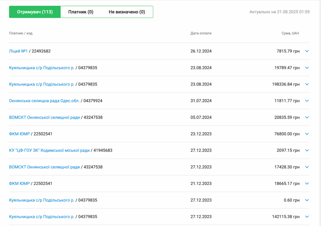
Task: Open Куяльницька с/р link for 142115.38 грн row
Action: [x=42, y=217]
